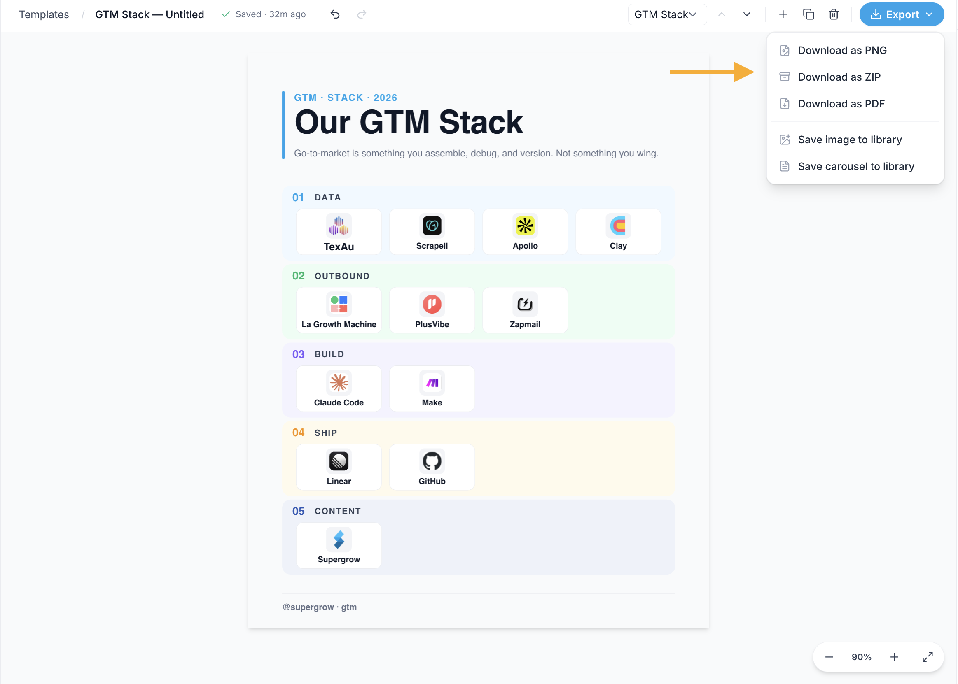Click the fullscreen expand icon

928,657
